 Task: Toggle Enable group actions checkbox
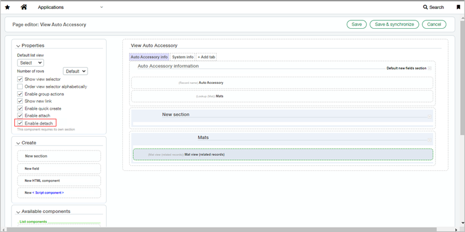pos(20,94)
